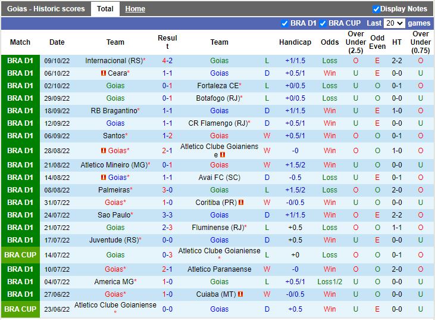Click red card icon before Goias on 28/08/22
Image resolution: width=435 pixels, height=320 pixels.
tap(104, 151)
